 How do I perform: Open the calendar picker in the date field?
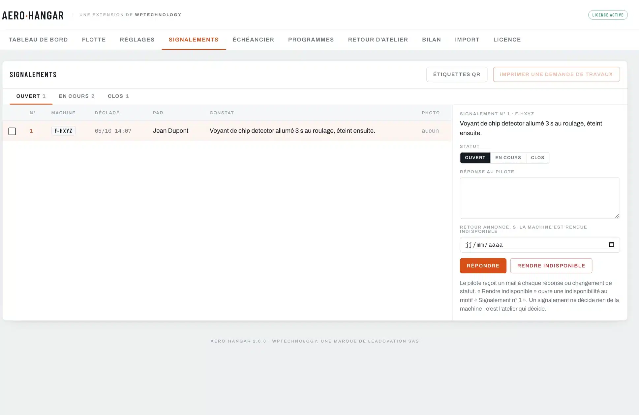(x=611, y=244)
